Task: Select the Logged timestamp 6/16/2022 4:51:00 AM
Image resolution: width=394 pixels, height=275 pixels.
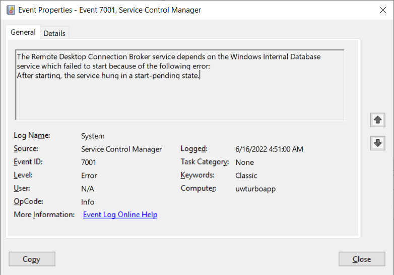Action: point(269,149)
